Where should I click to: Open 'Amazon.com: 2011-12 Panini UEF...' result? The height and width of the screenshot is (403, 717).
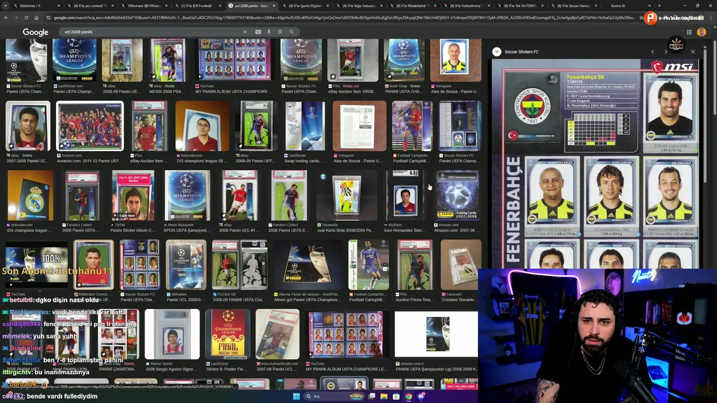(89, 161)
